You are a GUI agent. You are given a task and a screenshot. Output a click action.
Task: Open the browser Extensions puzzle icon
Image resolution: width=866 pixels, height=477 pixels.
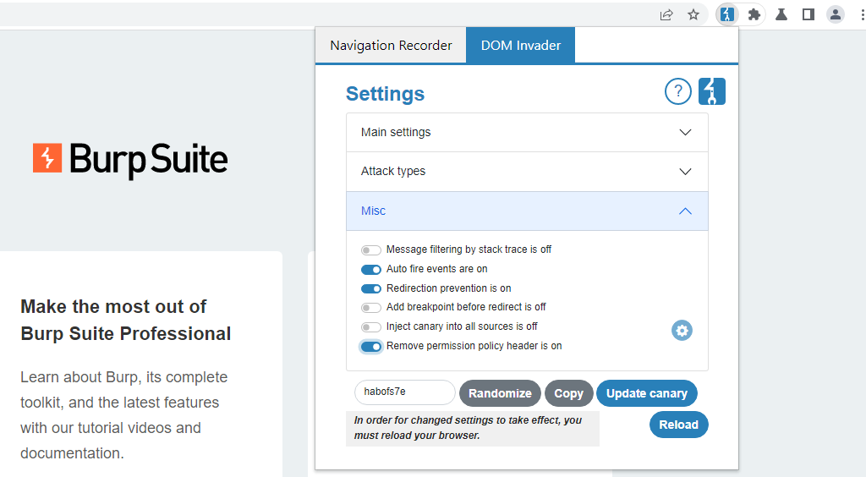754,14
